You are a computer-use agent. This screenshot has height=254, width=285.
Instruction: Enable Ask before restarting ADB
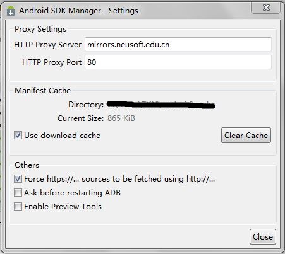tap(18, 192)
